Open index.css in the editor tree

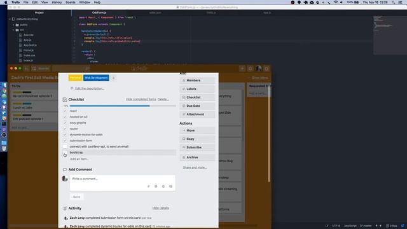(x=29, y=55)
